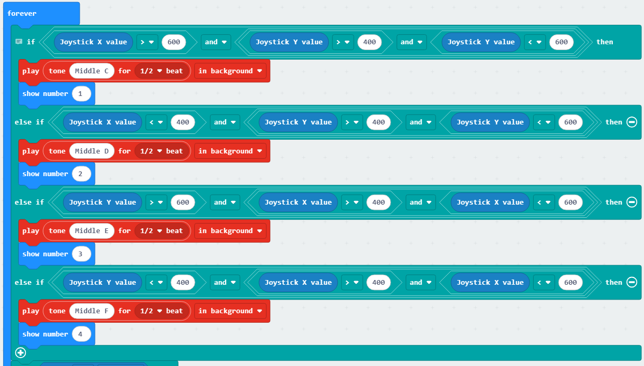Open the '>' dropdown before 600 in first if row
644x366 pixels.
pos(147,42)
